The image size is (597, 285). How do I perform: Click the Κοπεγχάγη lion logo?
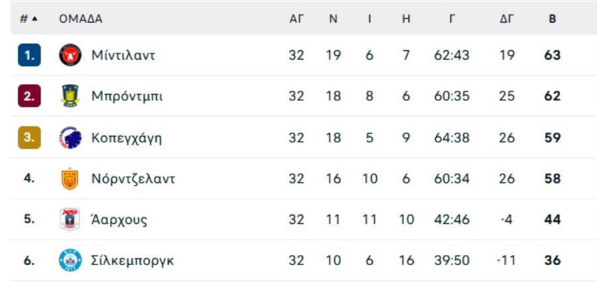coord(70,137)
